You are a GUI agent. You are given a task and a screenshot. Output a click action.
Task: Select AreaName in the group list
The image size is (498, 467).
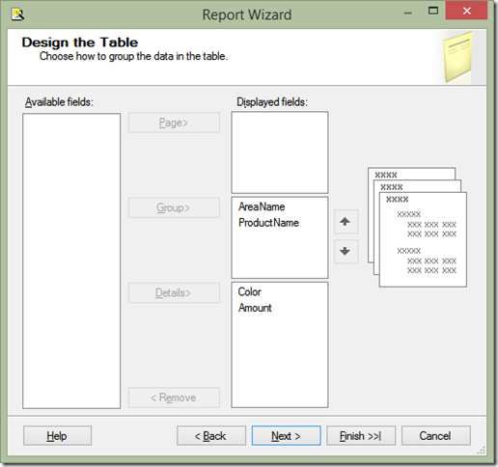(x=262, y=206)
